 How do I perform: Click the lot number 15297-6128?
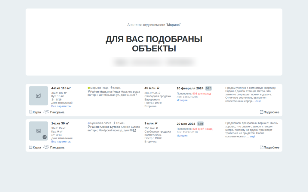[190, 132]
